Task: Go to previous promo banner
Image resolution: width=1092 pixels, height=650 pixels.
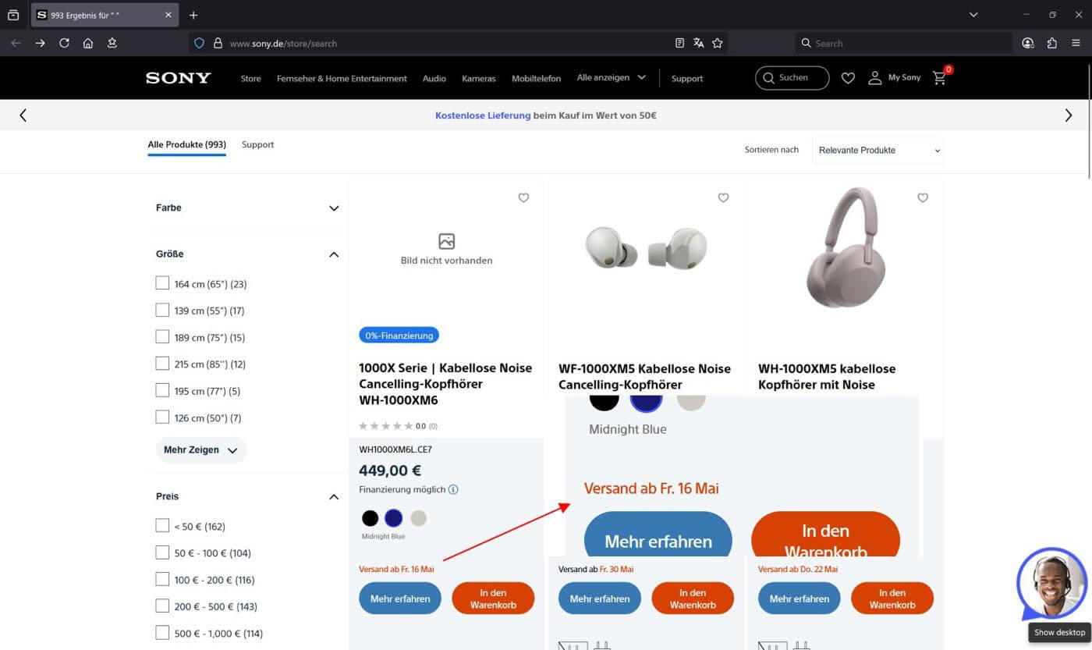Action: (23, 115)
